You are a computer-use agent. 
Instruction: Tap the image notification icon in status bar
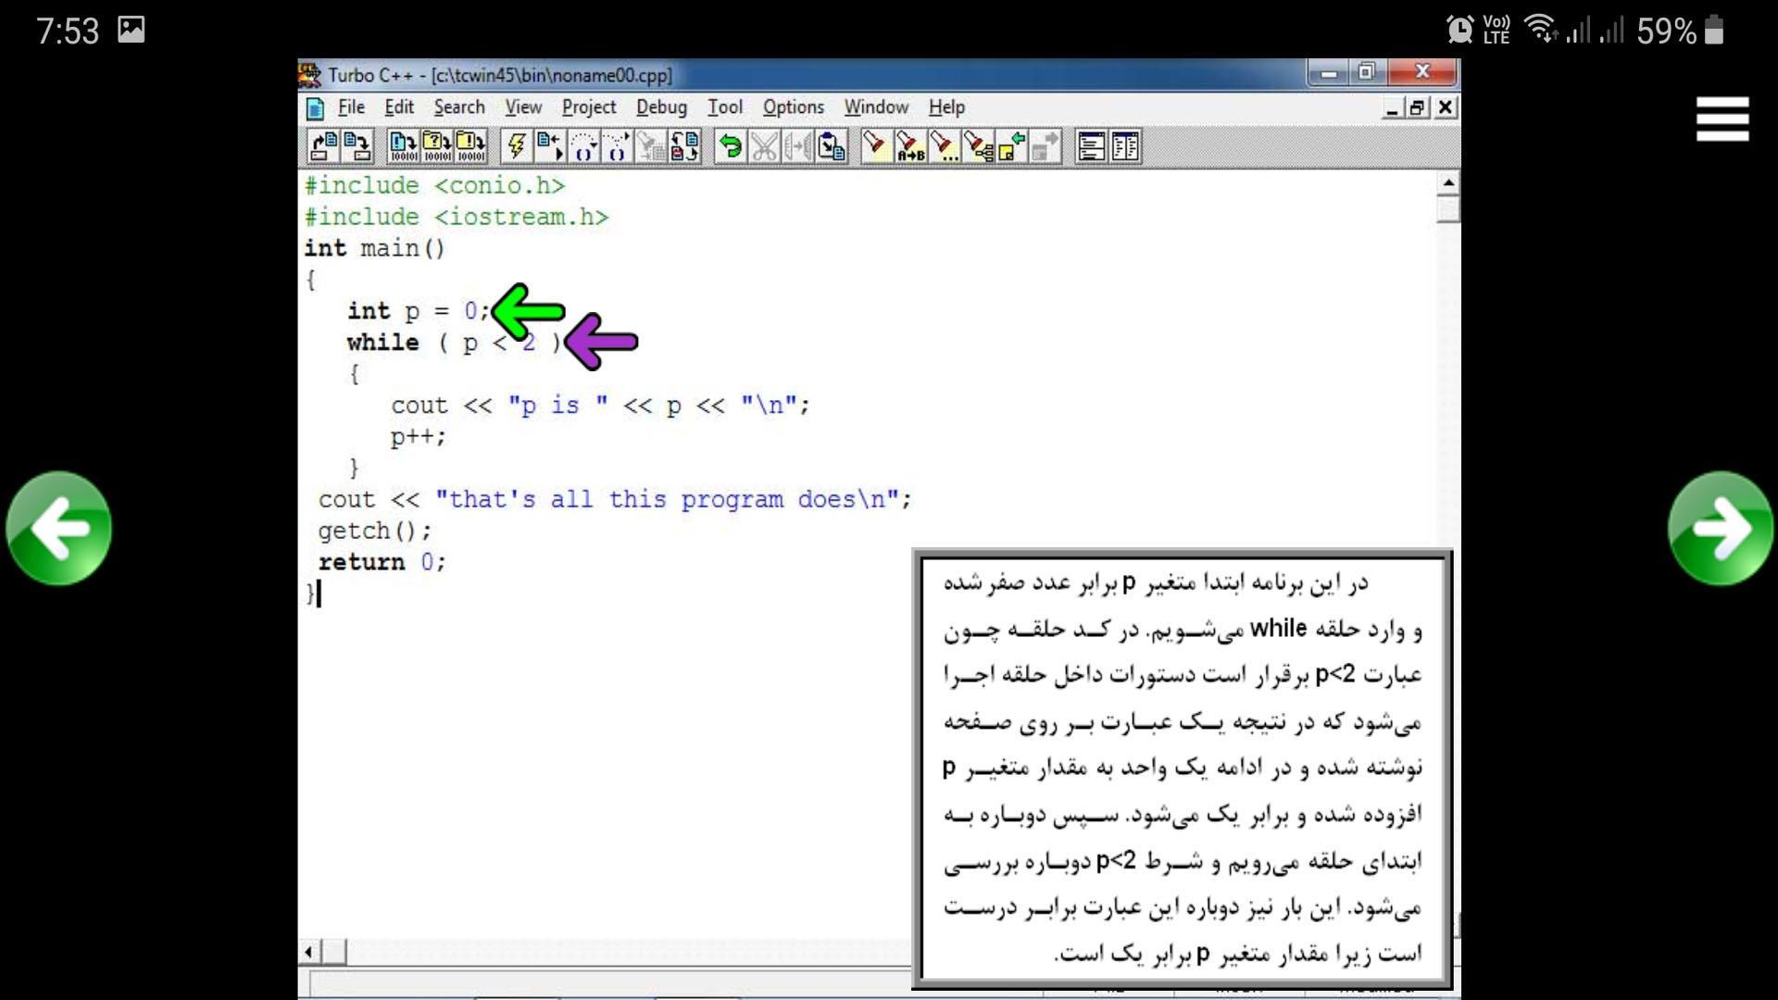[x=131, y=30]
